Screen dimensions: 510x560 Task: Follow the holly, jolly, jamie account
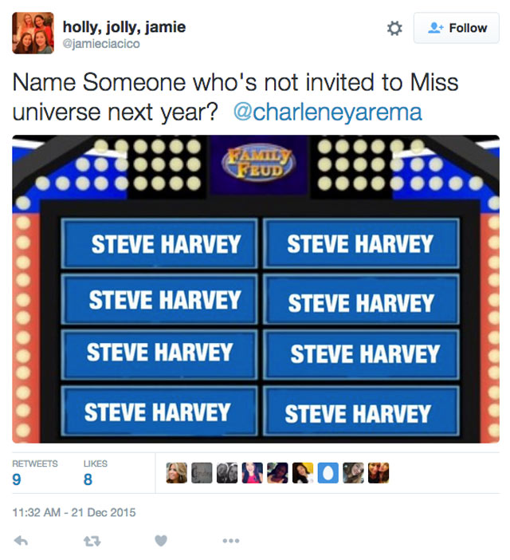[456, 28]
